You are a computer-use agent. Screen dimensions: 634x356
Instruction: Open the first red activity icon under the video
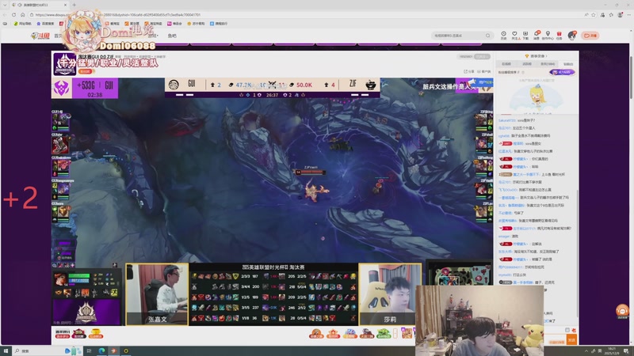click(x=63, y=333)
